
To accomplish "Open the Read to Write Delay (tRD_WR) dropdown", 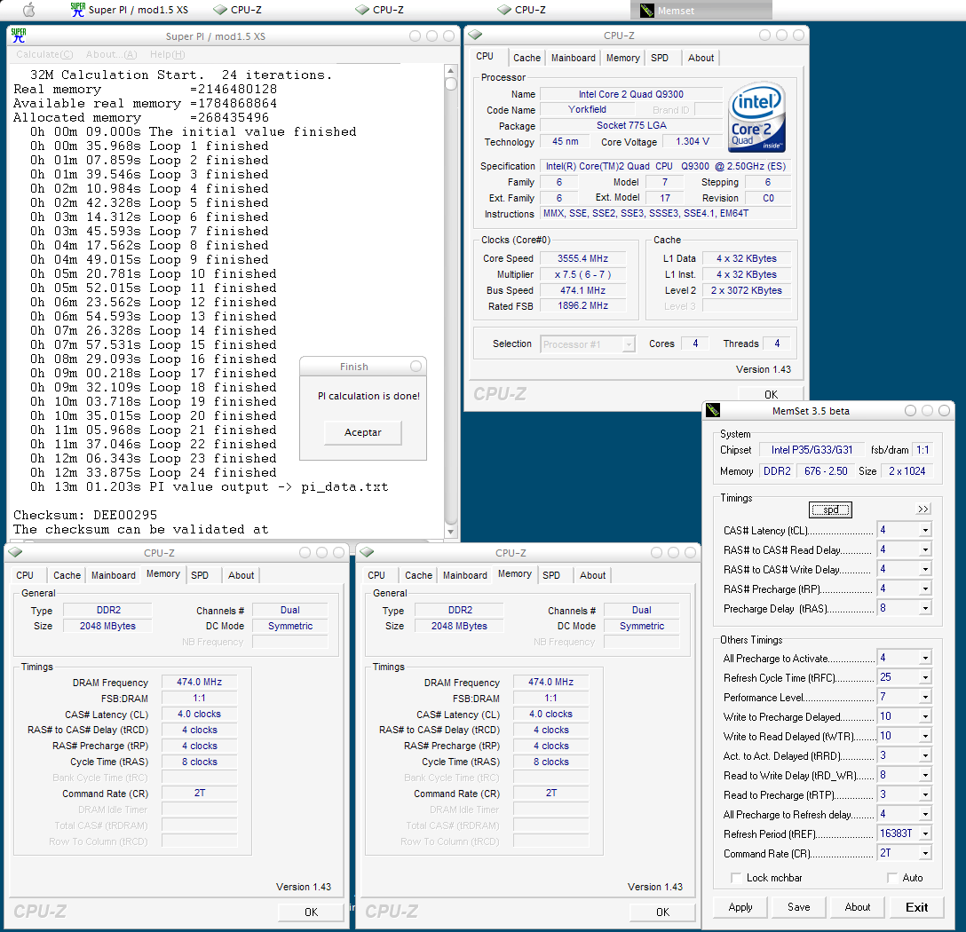I will tap(925, 775).
